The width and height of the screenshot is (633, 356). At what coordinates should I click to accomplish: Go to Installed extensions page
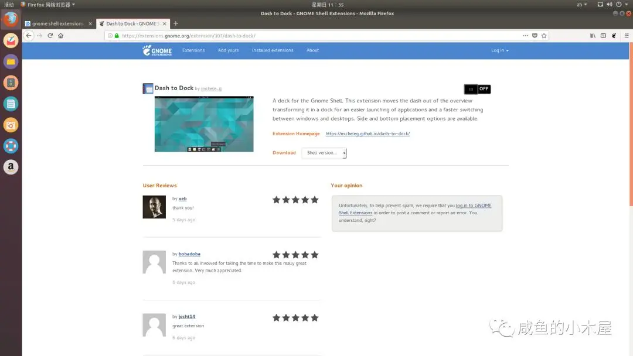pyautogui.click(x=273, y=50)
